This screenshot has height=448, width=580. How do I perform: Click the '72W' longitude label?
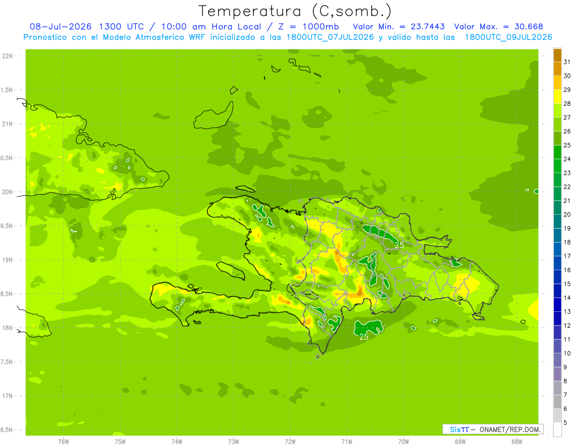pyautogui.click(x=290, y=442)
